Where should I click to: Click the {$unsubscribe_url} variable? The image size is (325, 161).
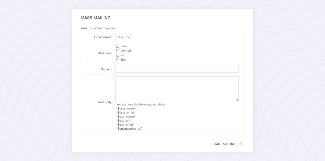pyautogui.click(x=129, y=129)
